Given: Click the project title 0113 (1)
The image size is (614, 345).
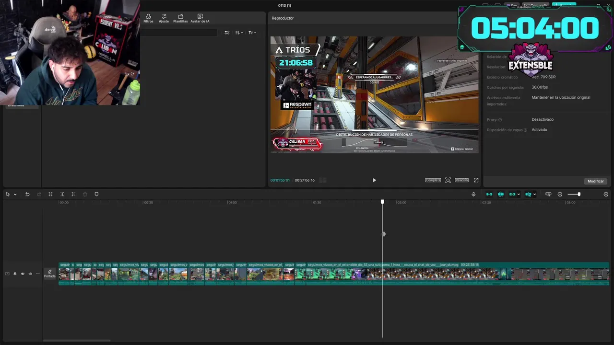Looking at the screenshot, I should pyautogui.click(x=284, y=5).
